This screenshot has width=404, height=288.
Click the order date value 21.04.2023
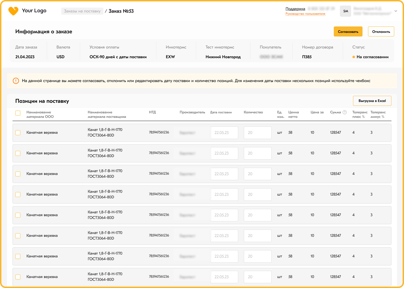25,57
